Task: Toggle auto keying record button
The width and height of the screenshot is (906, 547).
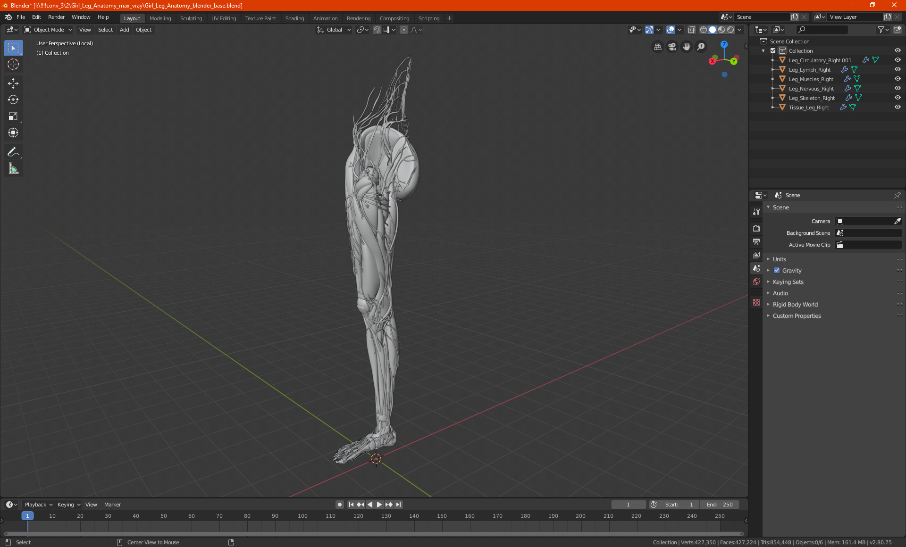Action: (x=339, y=505)
